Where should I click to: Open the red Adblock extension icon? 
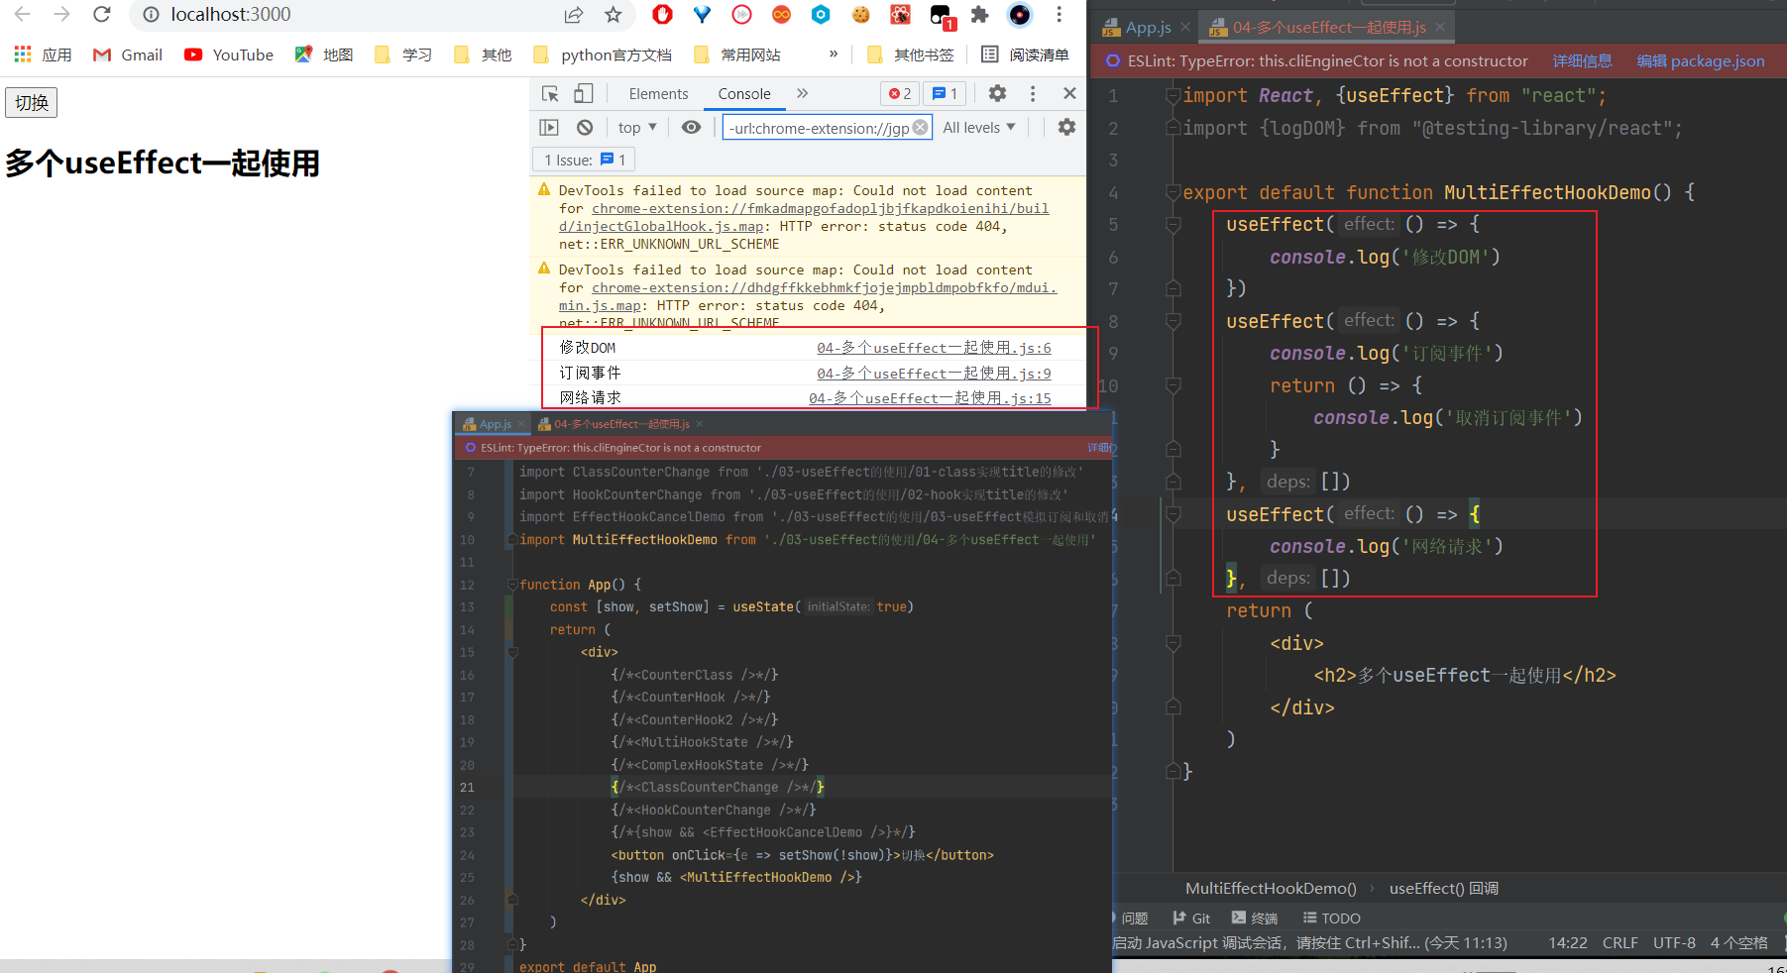(662, 14)
